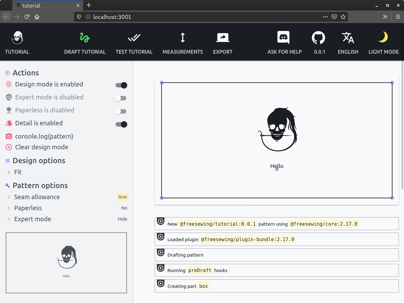Click the 0.0.1 version link
Viewport: 404px width, 303px height.
point(320,52)
